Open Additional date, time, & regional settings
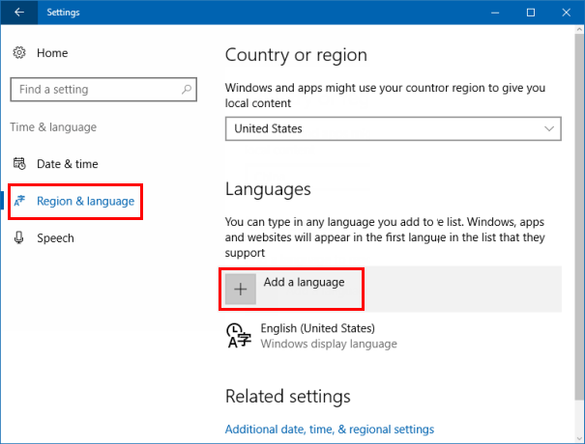The image size is (585, 444). (329, 429)
